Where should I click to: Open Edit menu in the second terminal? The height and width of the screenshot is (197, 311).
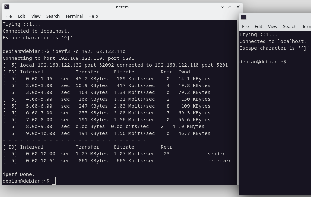click(258, 26)
